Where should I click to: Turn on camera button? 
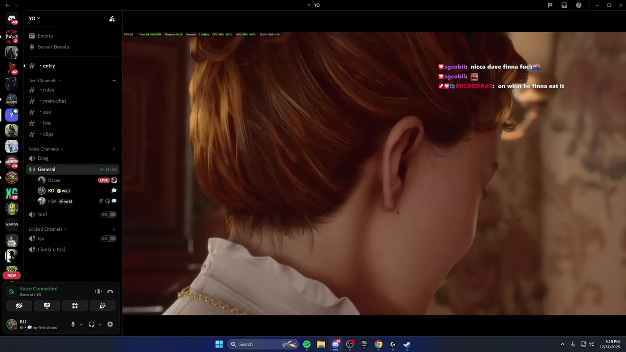click(19, 306)
